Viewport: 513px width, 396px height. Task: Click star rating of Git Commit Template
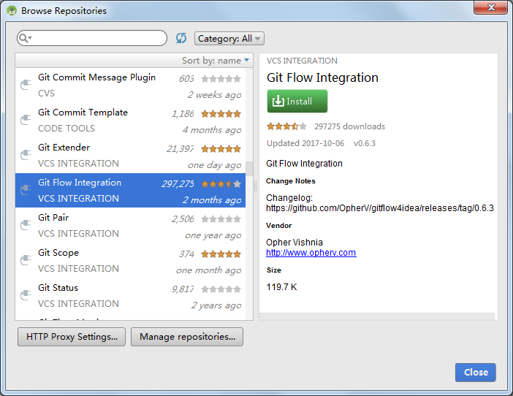point(221,114)
